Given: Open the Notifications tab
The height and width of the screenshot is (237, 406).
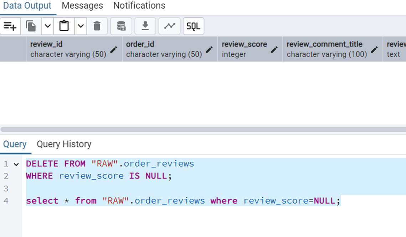Looking at the screenshot, I should point(139,6).
